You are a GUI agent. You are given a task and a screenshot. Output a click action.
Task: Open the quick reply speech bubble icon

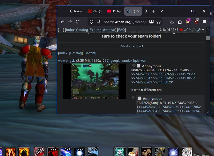coord(194,30)
